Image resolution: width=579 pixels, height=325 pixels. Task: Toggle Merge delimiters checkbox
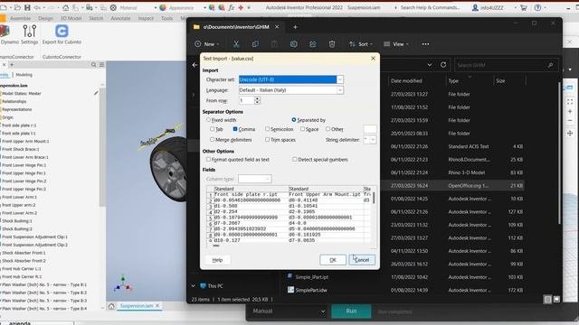click(212, 140)
